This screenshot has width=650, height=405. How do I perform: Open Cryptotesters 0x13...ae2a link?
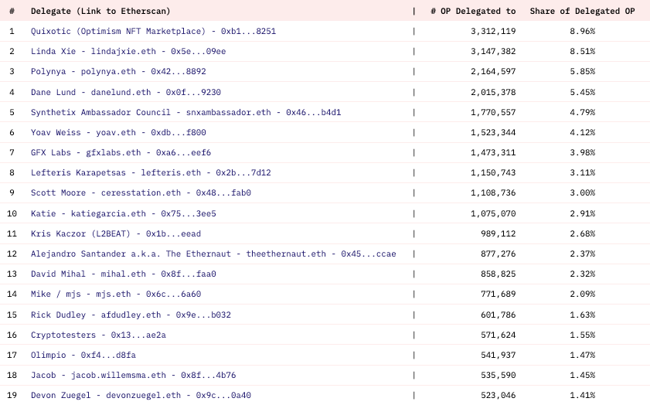tap(98, 335)
